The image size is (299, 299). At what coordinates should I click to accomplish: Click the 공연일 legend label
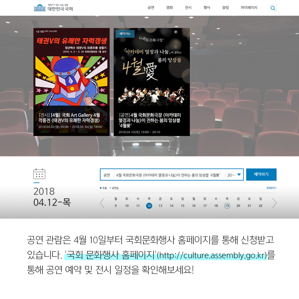pos(115,188)
